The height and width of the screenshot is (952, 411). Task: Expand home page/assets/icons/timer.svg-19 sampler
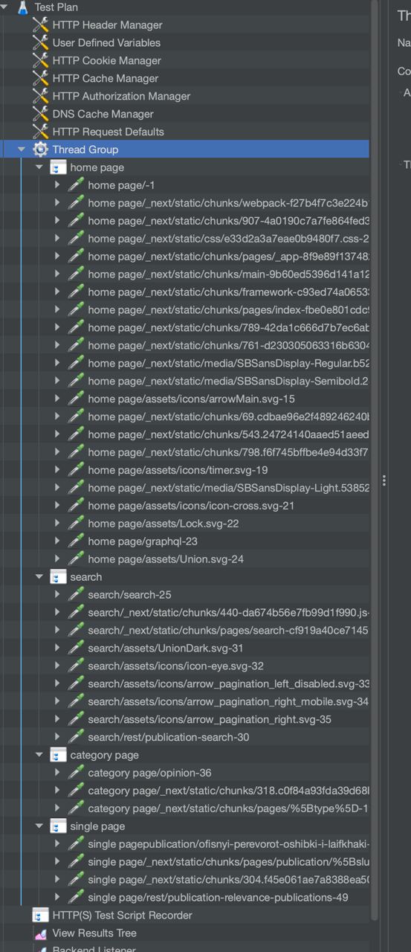(57, 470)
